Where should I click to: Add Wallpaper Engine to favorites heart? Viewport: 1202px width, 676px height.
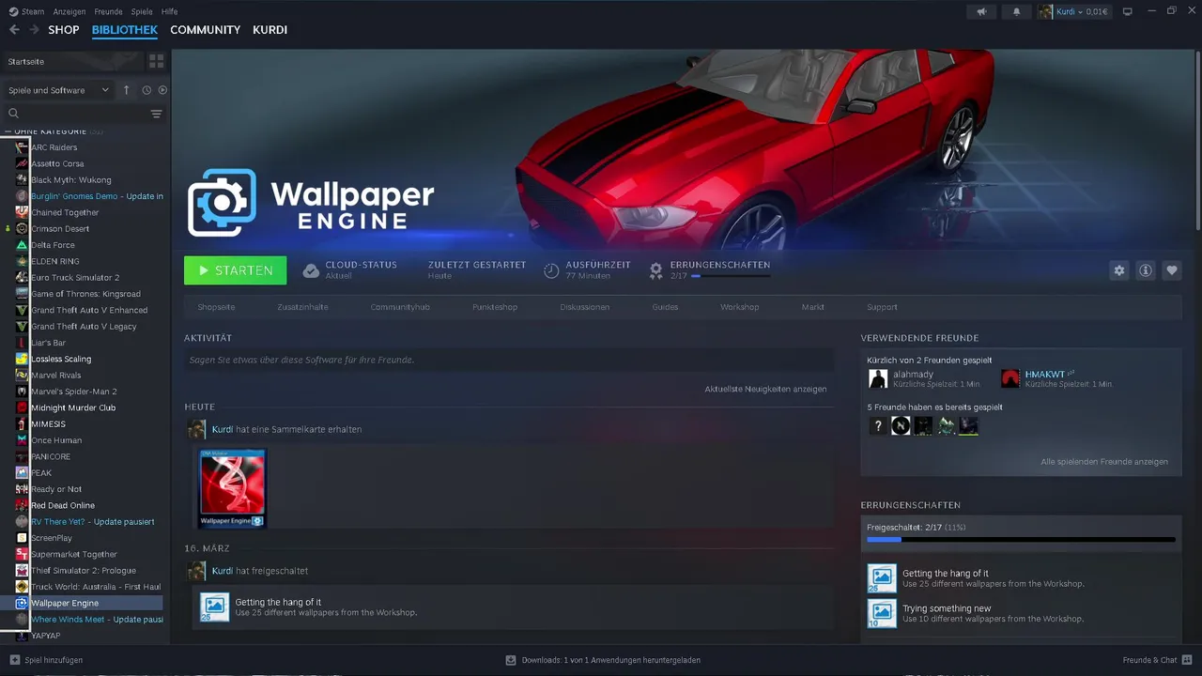click(1172, 270)
